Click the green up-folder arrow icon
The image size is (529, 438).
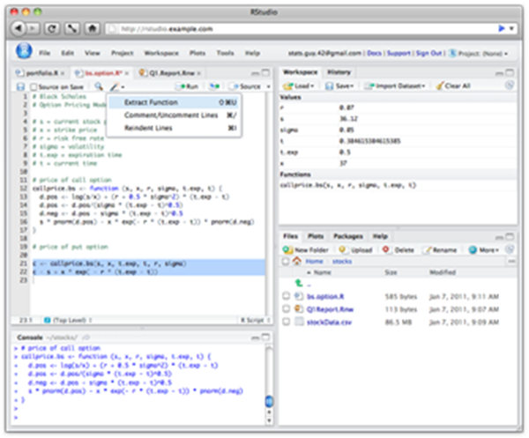(299, 283)
